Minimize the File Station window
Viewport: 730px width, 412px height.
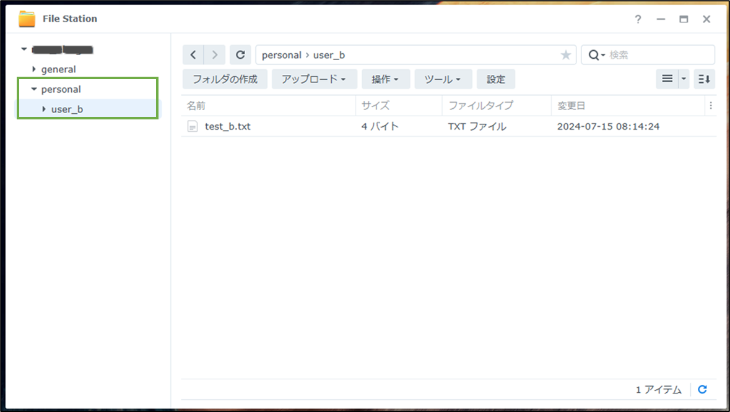click(661, 19)
